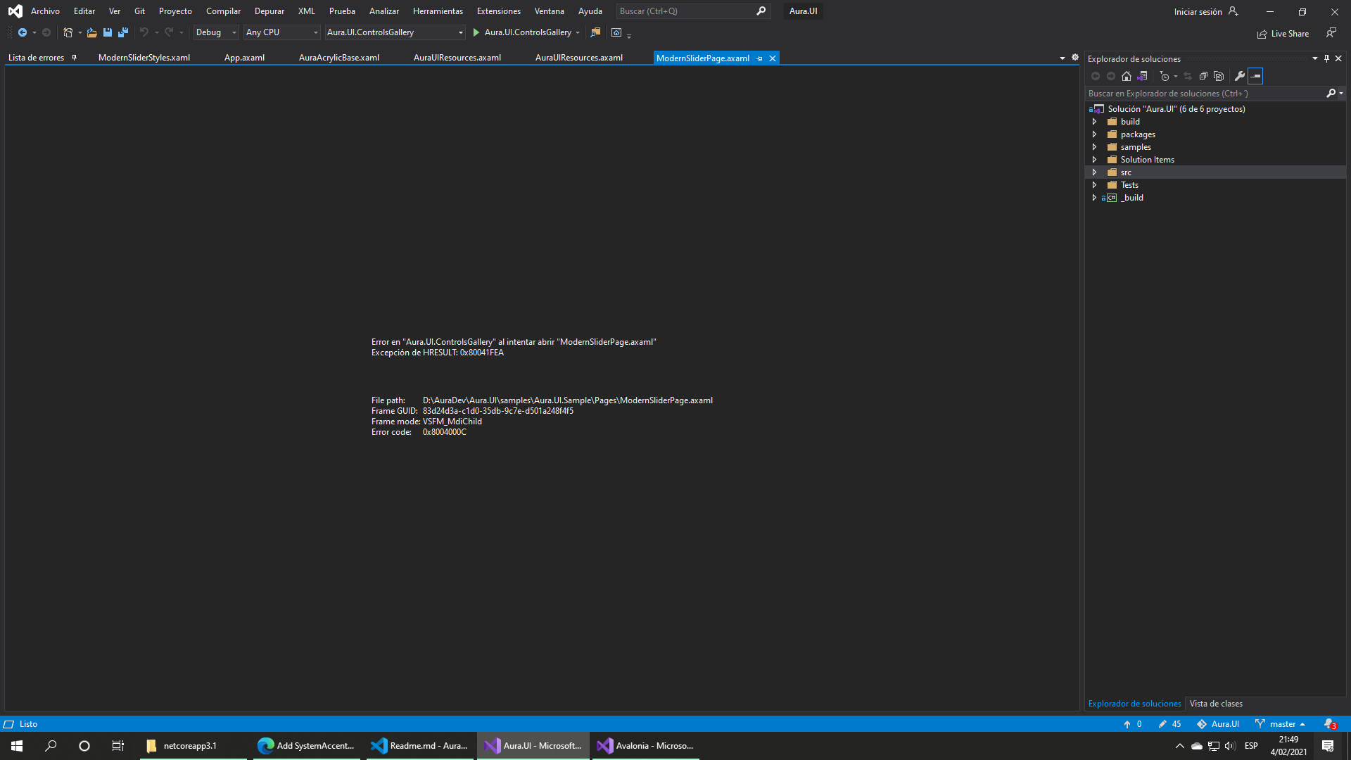This screenshot has width=1351, height=760.
Task: Save the current file with the Save icon
Action: point(107,32)
